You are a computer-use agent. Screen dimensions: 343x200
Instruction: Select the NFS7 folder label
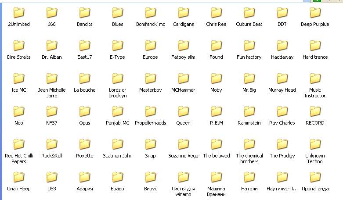52,123
